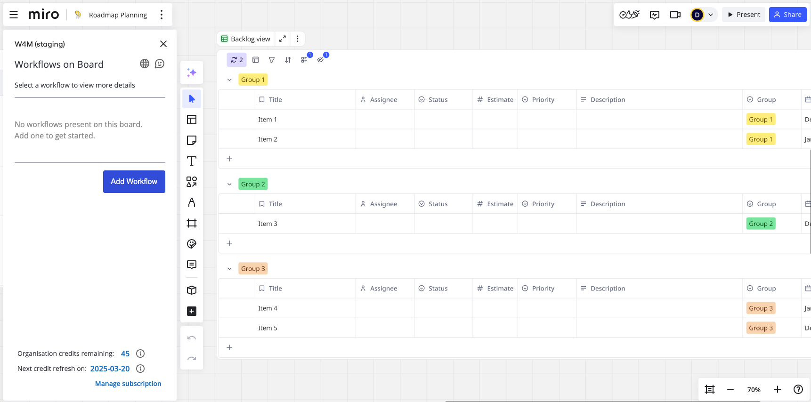This screenshot has height=402, width=811.
Task: Select the sticky note tool
Action: click(192, 140)
